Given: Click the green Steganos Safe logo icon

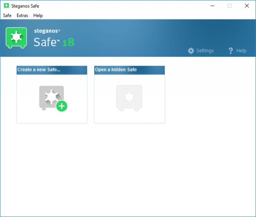Looking at the screenshot, I should pos(16,38).
